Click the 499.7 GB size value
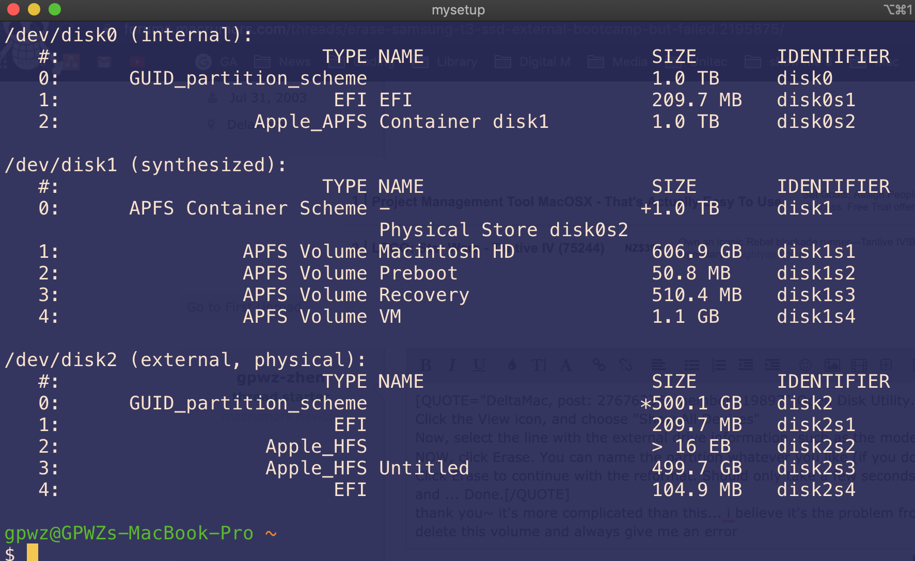 pyautogui.click(x=697, y=468)
